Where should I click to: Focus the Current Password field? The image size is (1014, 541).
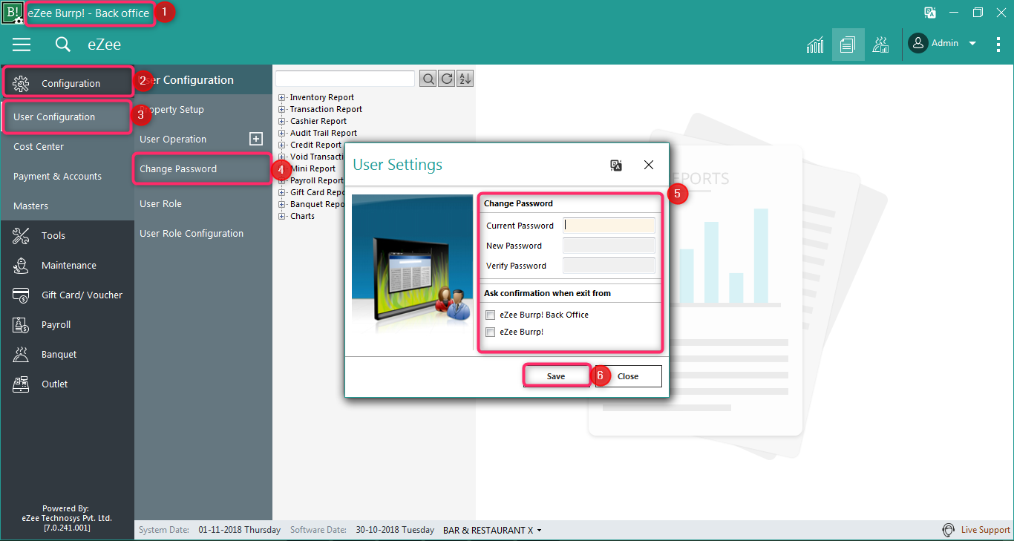[609, 226]
